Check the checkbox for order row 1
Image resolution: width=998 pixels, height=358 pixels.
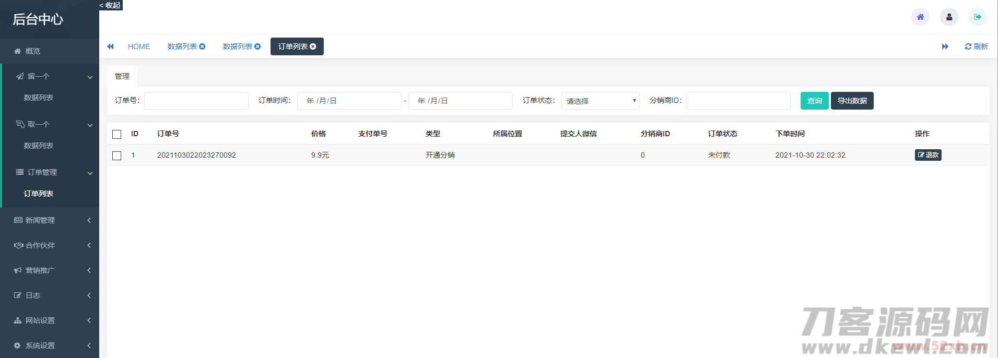(117, 156)
